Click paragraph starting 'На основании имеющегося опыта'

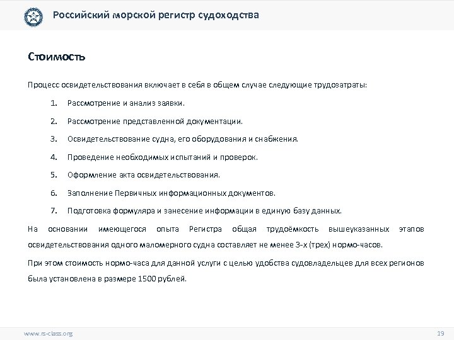226,237
